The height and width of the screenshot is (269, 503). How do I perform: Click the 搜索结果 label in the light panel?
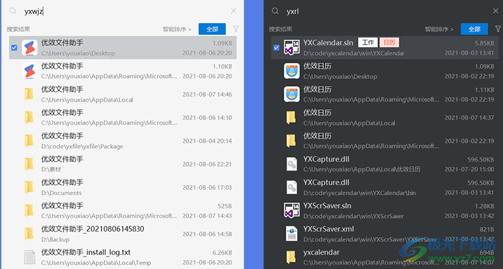click(18, 29)
